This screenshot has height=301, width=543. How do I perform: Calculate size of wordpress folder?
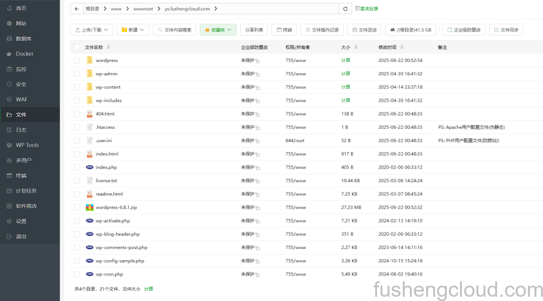click(x=346, y=60)
